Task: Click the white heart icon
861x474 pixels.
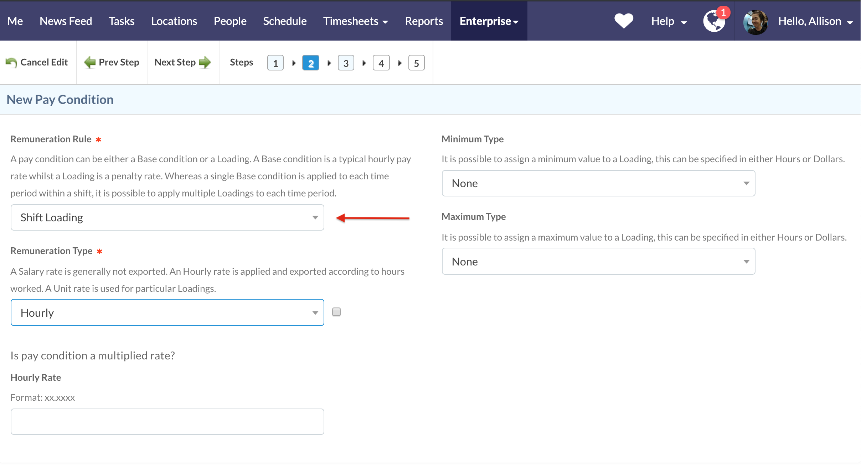Action: [624, 21]
